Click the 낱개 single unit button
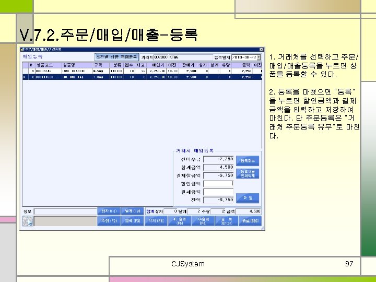Screen dimensions: 376x282 (132, 211)
